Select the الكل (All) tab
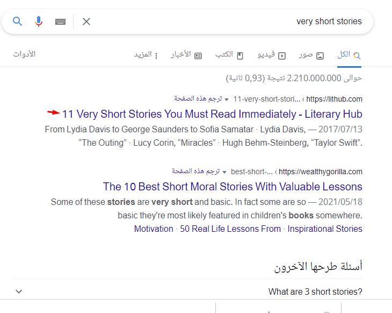This screenshot has width=392, height=313. tap(349, 55)
